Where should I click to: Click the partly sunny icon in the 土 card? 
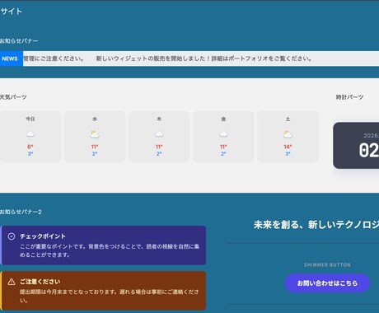click(x=288, y=134)
